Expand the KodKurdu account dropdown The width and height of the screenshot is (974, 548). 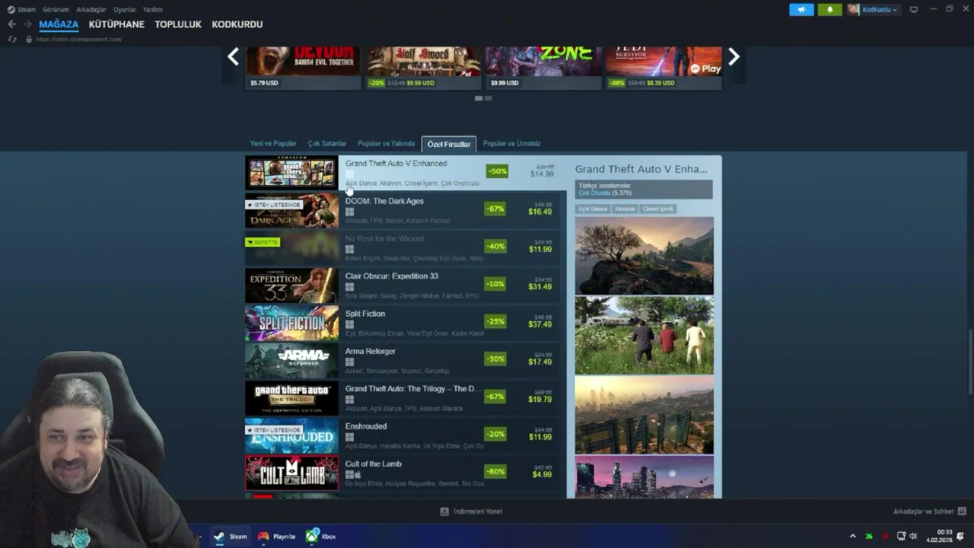point(874,9)
